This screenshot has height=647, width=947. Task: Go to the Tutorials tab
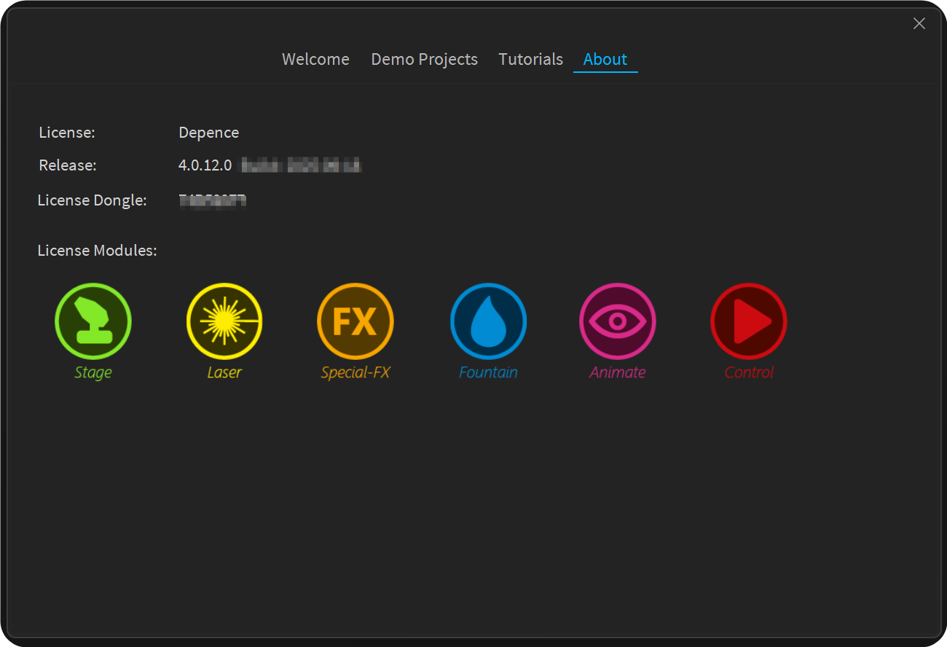[x=530, y=59]
